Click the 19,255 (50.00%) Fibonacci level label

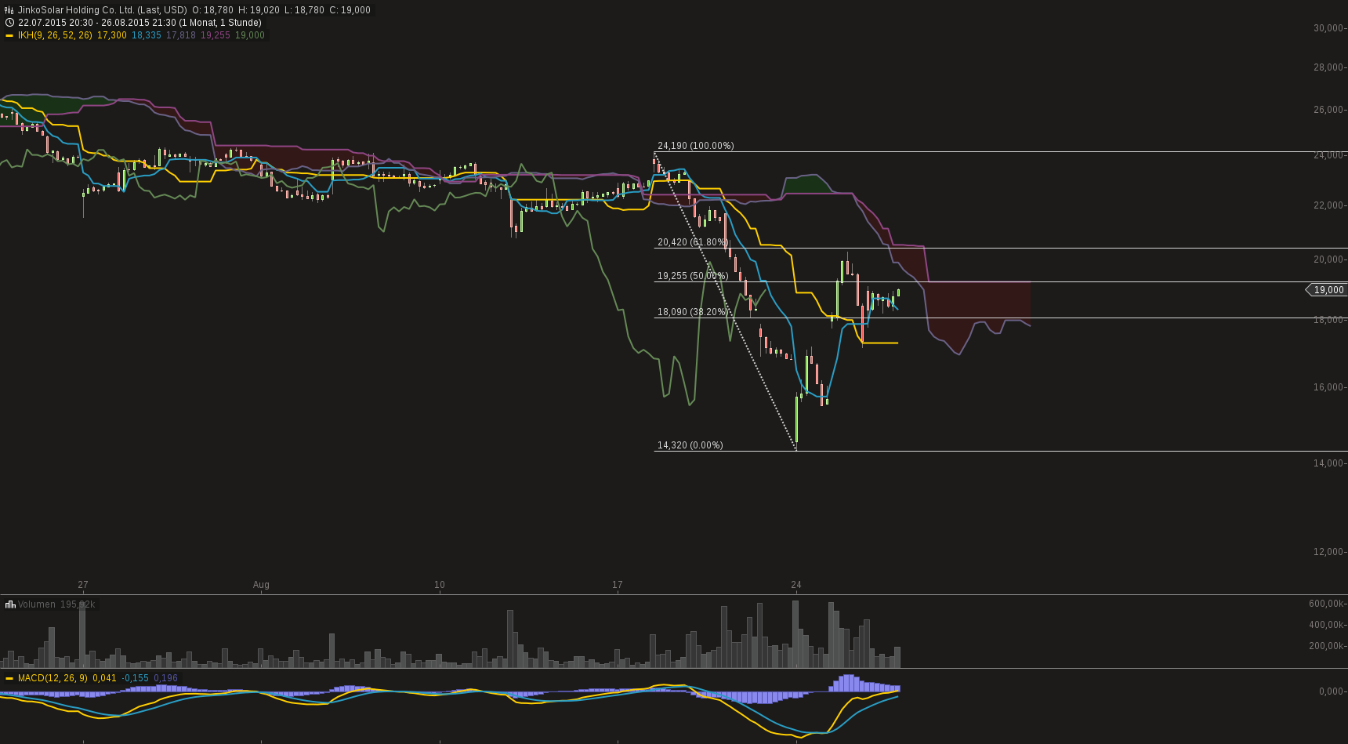pyautogui.click(x=692, y=275)
